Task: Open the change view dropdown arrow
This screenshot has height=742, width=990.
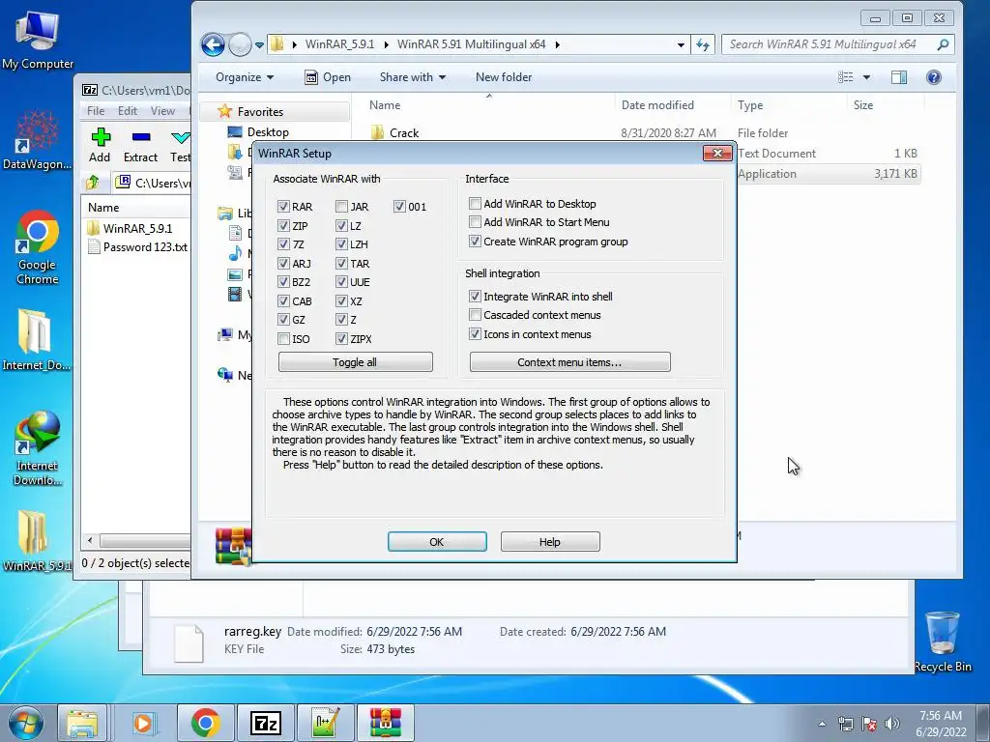Action: [x=866, y=77]
